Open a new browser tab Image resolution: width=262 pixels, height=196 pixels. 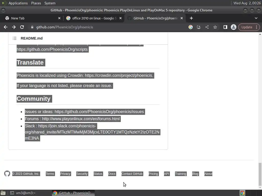(x=191, y=18)
